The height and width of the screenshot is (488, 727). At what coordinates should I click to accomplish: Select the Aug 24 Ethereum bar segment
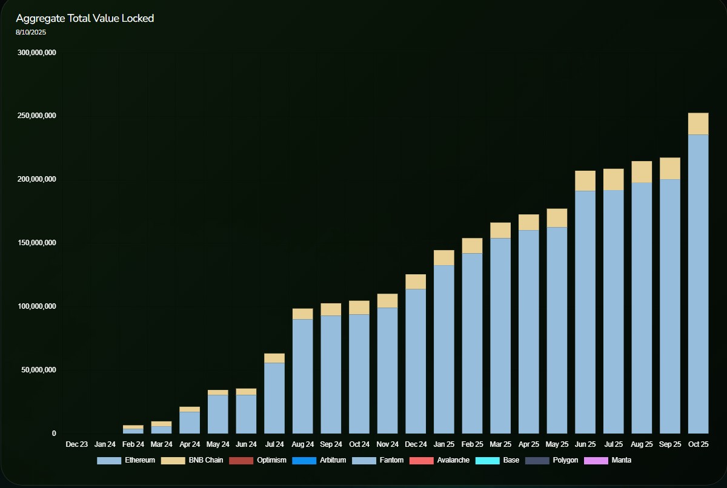pyautogui.click(x=303, y=376)
